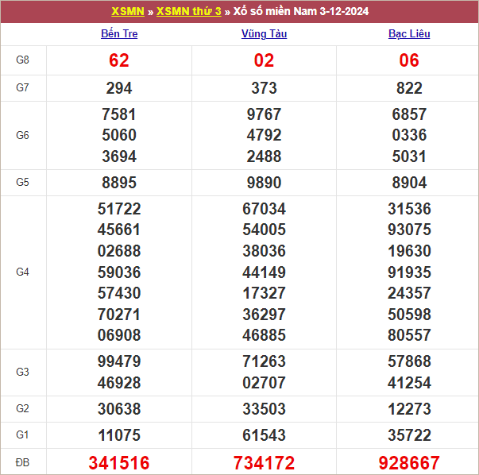Click G4 number 54005
The height and width of the screenshot is (475, 479).
264,230
